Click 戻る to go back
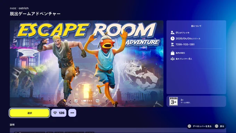This screenshot has width=236, height=133. [222, 126]
